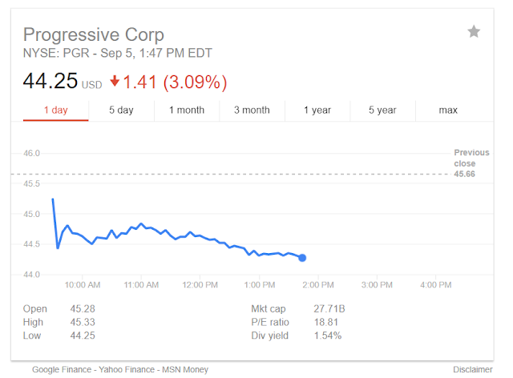Viewport: 513px width, 378px height.
Task: Click the 44.25 current price
Action: [51, 82]
